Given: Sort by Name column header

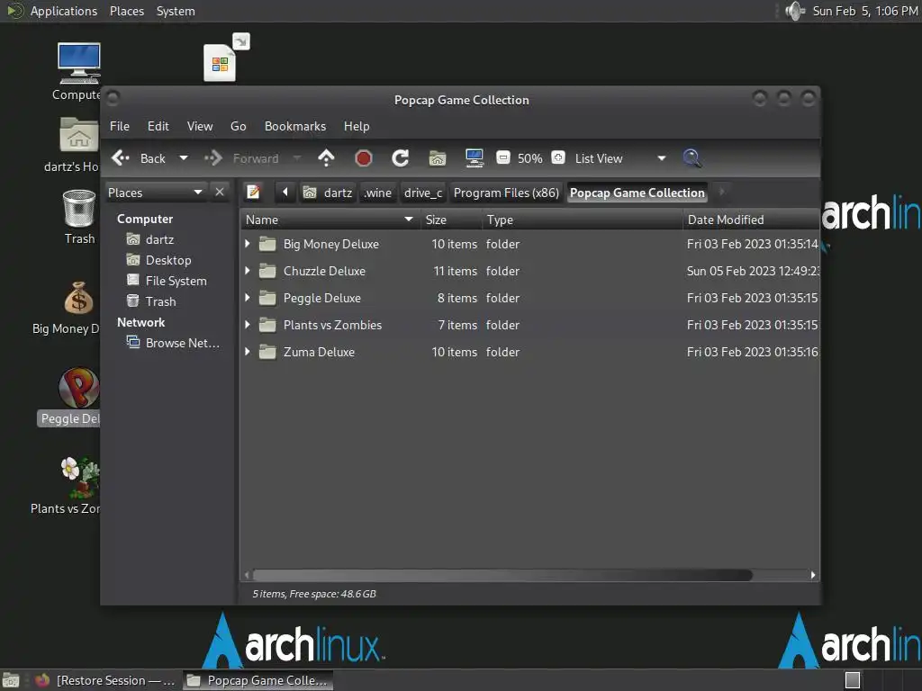Looking at the screenshot, I should point(330,220).
